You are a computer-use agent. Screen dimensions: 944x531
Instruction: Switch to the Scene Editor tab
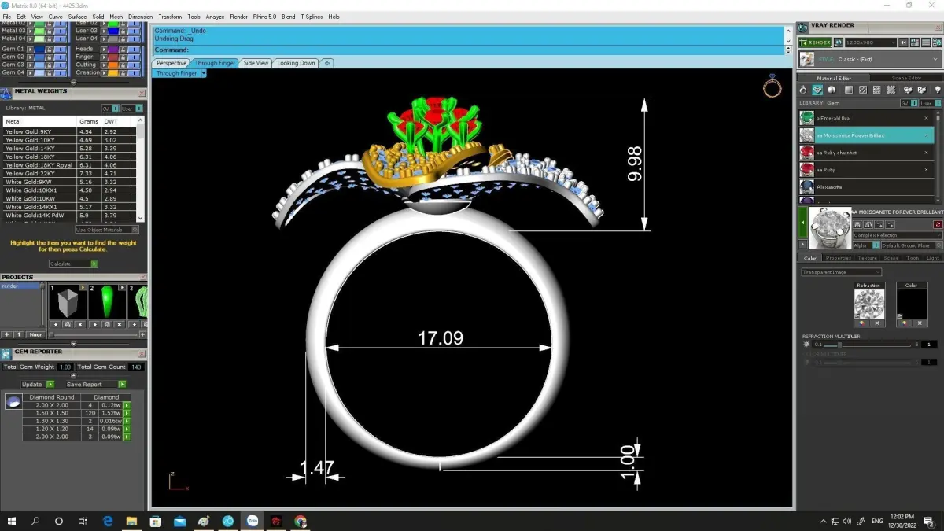tap(906, 78)
